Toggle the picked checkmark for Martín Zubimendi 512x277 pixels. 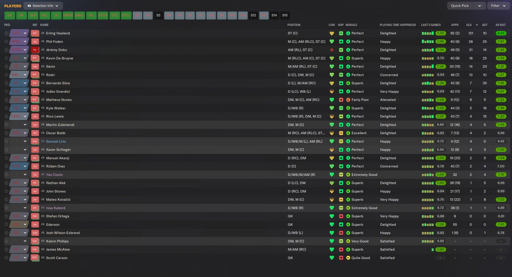click(x=6, y=125)
